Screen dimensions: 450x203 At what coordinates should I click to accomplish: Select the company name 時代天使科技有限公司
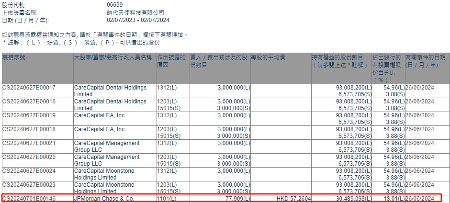(x=135, y=12)
